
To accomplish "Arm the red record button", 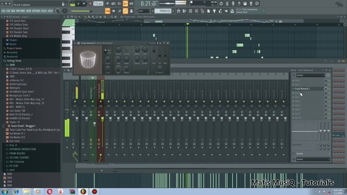I will point(90,4).
